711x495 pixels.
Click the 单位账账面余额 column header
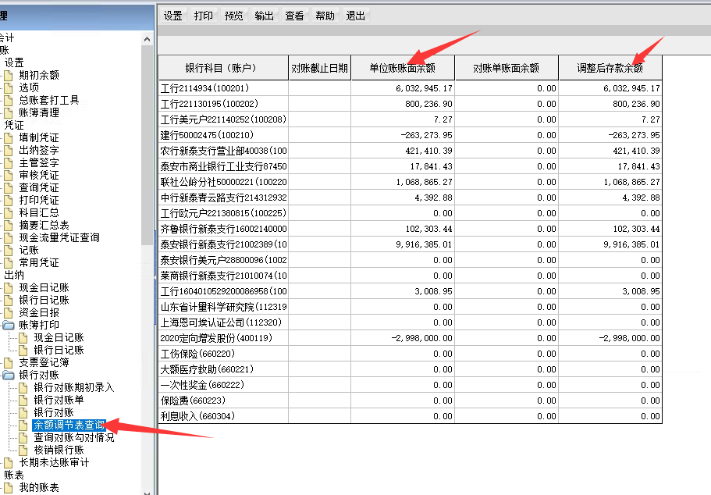(x=403, y=68)
